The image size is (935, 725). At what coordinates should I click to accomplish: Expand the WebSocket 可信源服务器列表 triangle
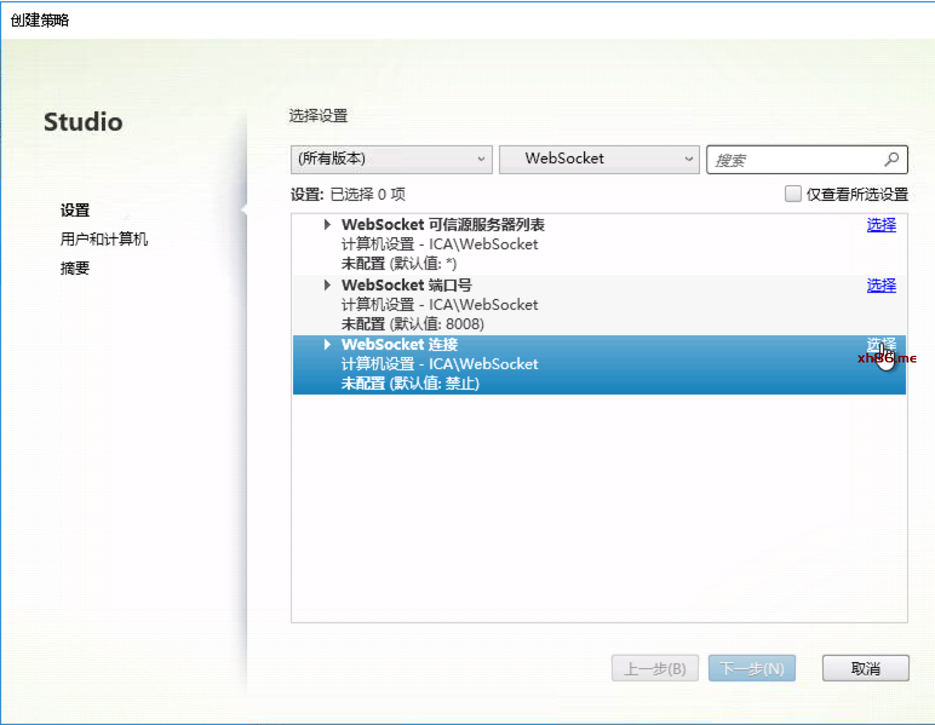click(327, 225)
